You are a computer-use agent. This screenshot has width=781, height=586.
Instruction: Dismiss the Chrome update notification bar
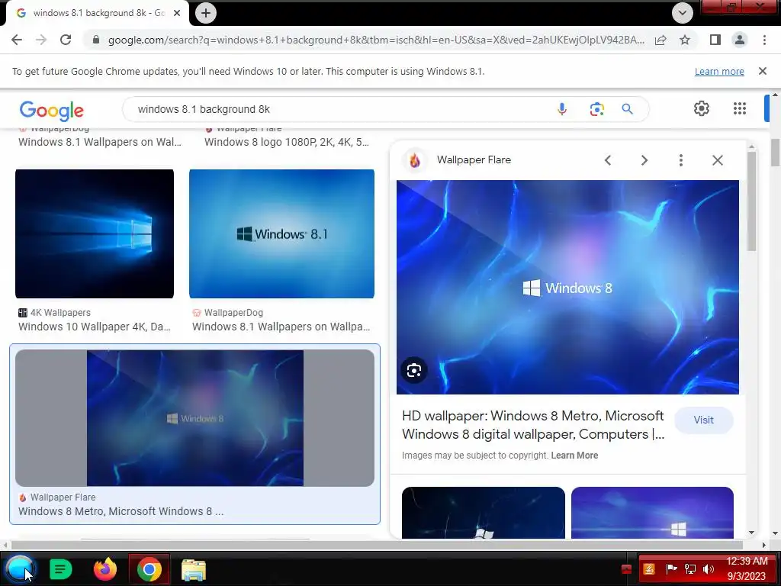coord(762,71)
